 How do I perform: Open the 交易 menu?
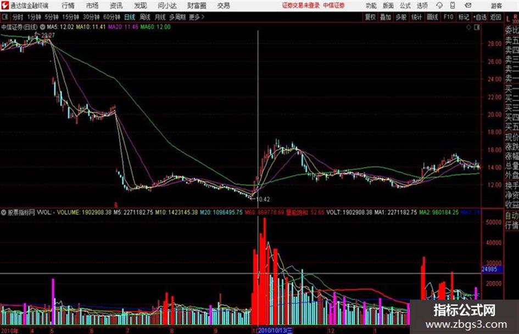(224, 5)
